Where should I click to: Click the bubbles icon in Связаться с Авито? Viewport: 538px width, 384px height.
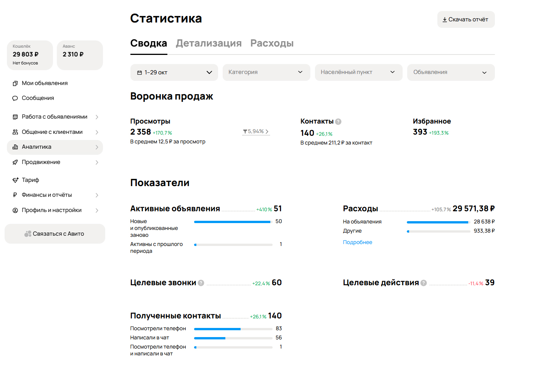point(28,234)
